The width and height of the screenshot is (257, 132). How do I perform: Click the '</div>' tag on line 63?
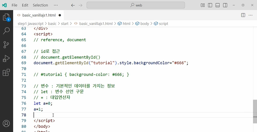pos(41,28)
